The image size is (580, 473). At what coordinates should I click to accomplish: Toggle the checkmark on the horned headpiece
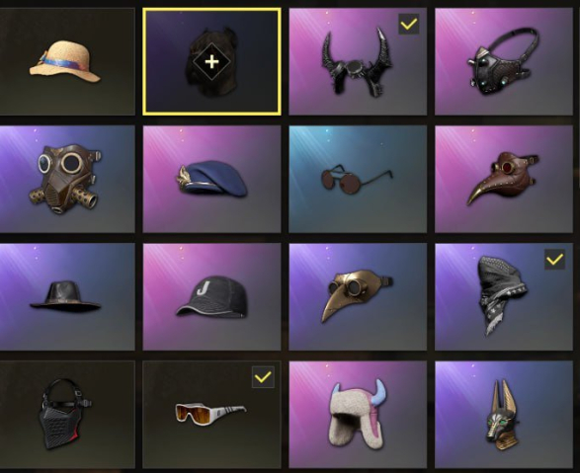[409, 25]
